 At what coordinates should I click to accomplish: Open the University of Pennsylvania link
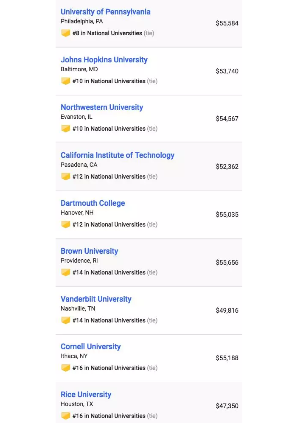pos(106,12)
